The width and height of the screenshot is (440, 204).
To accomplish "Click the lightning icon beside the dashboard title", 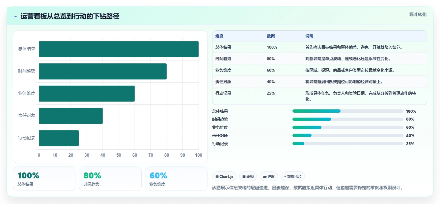I will [15, 16].
